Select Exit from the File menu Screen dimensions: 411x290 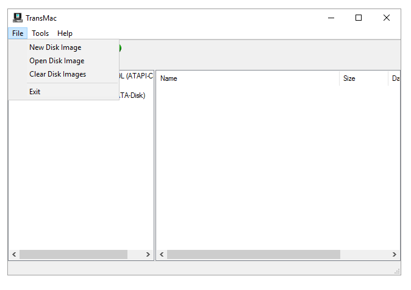[x=63, y=92]
